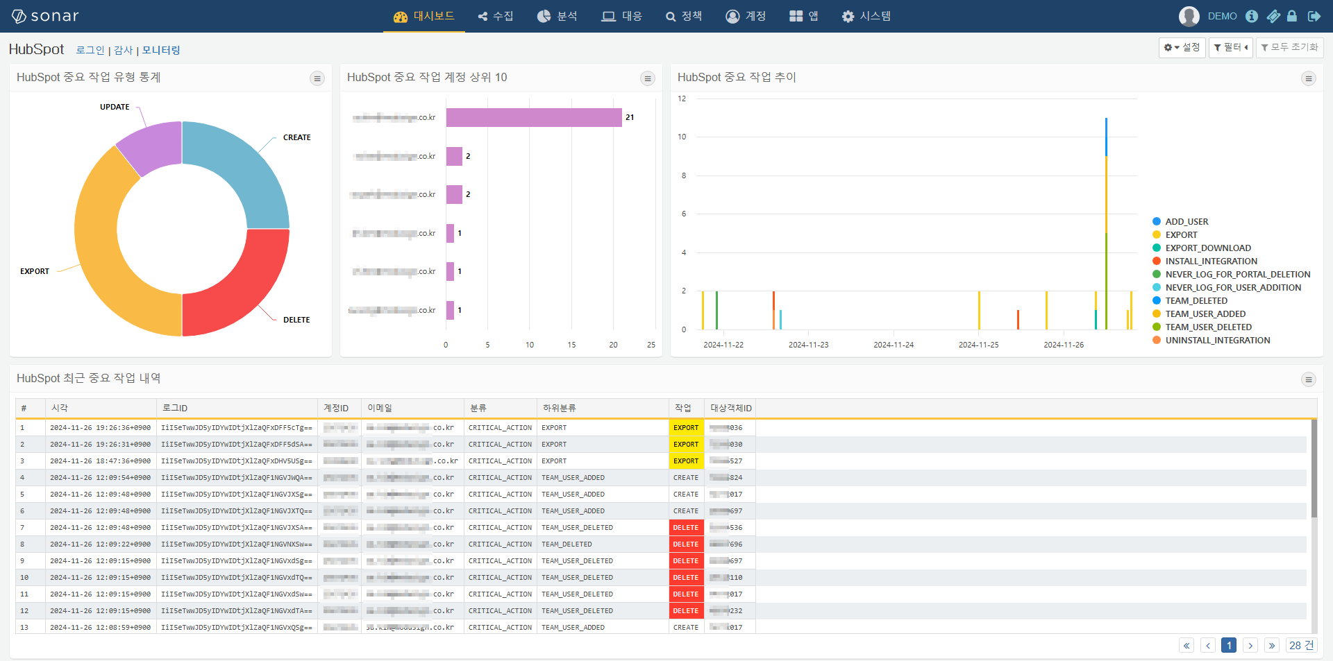
Task: Open menu for 작업 계정 상위 10 panel
Action: coord(648,78)
